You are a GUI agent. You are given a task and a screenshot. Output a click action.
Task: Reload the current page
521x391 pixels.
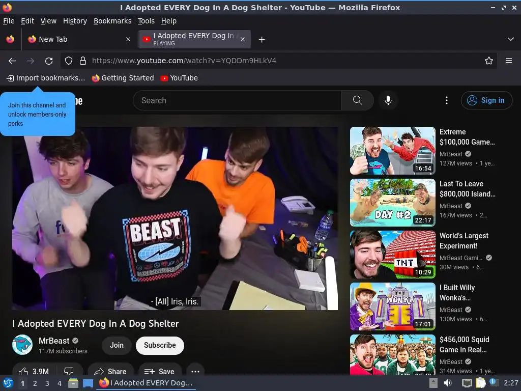click(49, 61)
